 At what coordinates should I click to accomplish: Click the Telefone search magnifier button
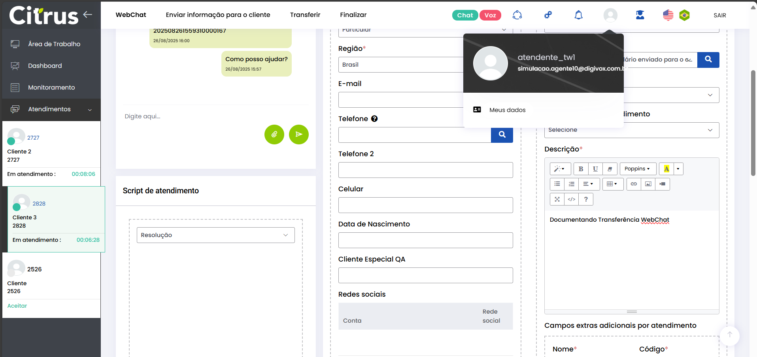[x=502, y=135]
